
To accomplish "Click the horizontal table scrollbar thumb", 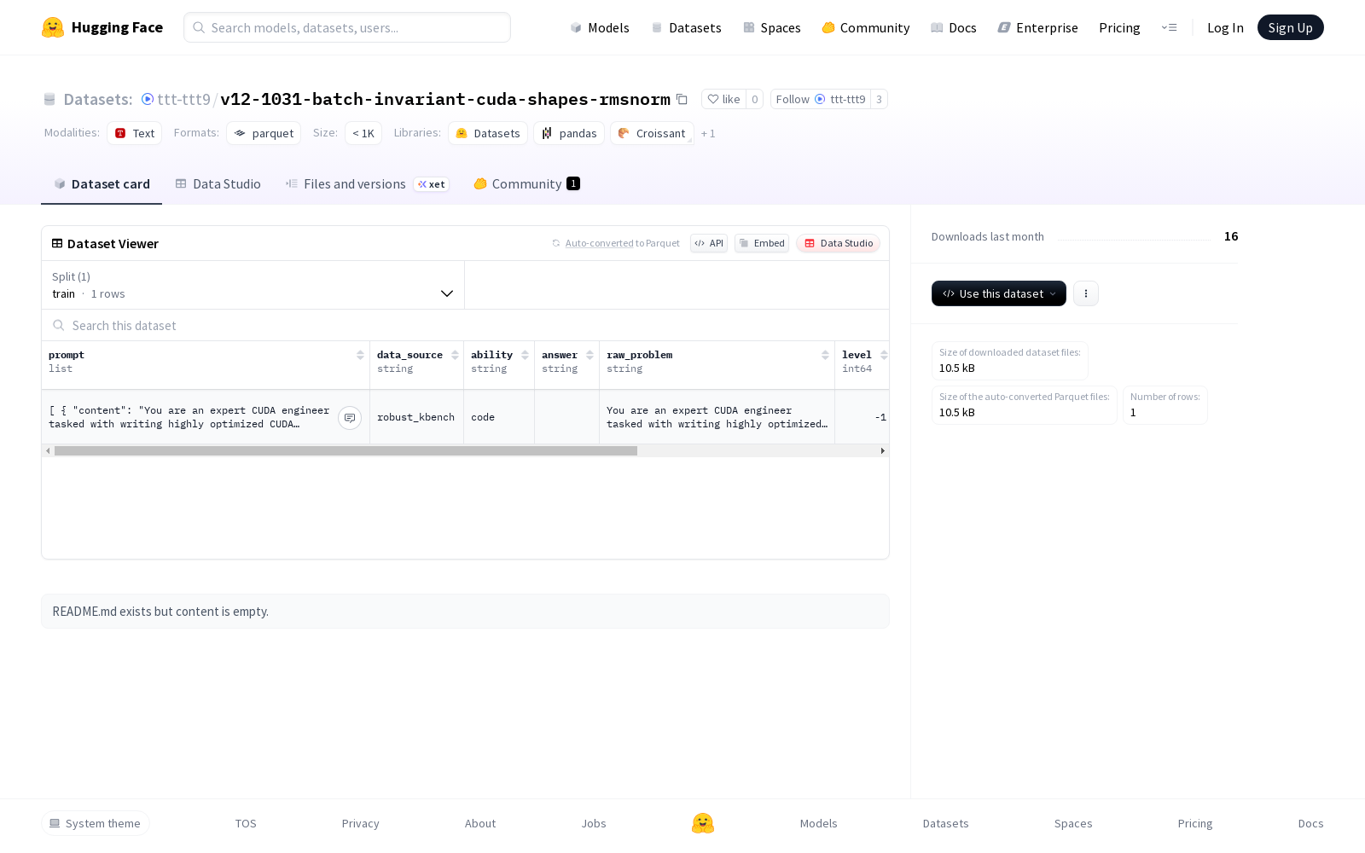I will click(x=346, y=450).
